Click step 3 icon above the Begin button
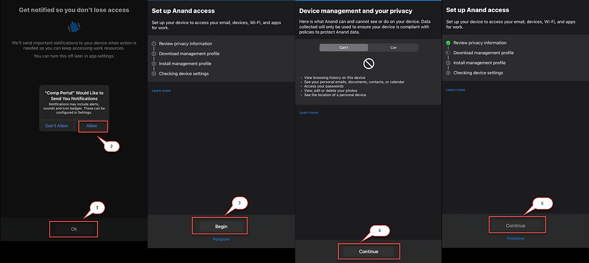This screenshot has height=263, width=589. [154, 63]
